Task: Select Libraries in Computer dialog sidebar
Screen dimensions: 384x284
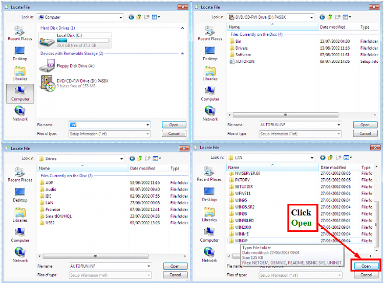Action: (x=20, y=74)
